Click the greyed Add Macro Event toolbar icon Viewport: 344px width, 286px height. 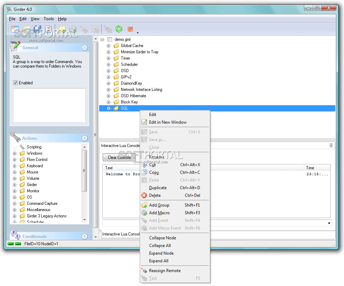click(95, 29)
